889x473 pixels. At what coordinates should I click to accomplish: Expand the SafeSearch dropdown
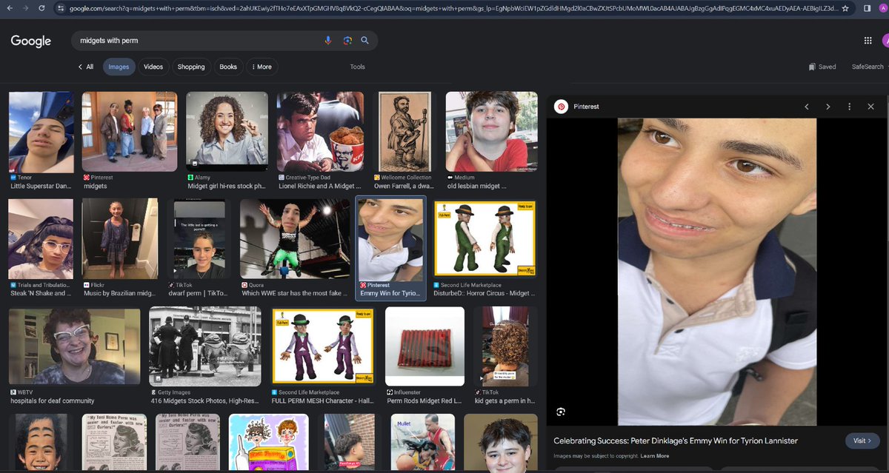click(x=870, y=67)
